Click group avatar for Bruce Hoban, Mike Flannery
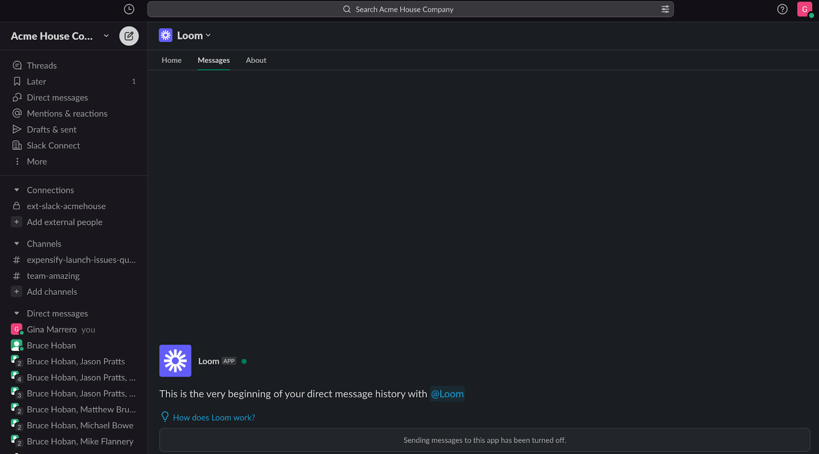Image resolution: width=819 pixels, height=454 pixels. pos(17,441)
